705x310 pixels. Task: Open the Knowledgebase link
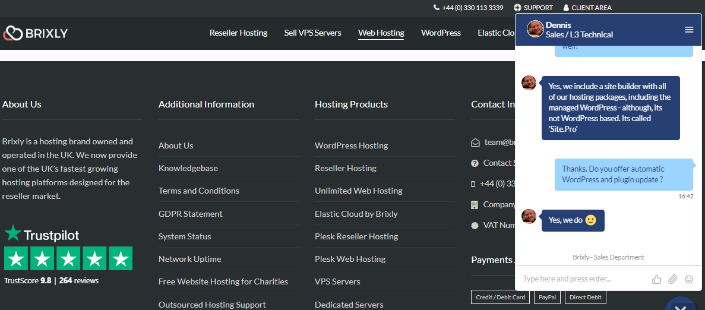click(x=188, y=168)
